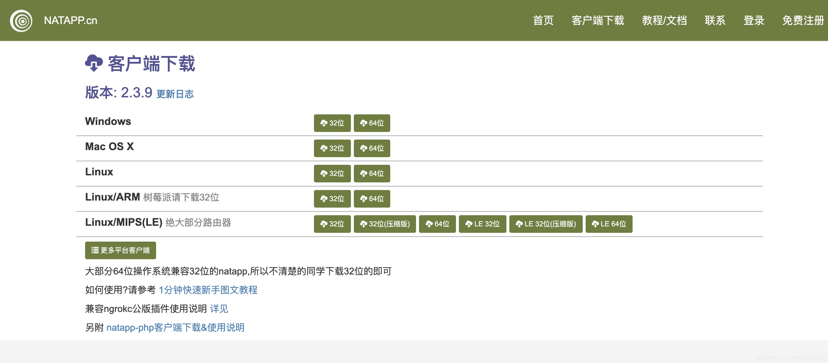Open 登录 navigation item
The image size is (828, 363).
tap(753, 21)
